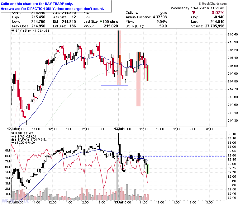Click the Chg value '-0.140'

pyautogui.click(x=219, y=17)
